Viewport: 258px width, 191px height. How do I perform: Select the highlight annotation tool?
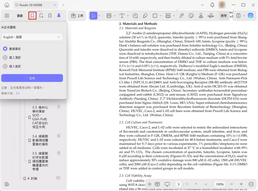point(109,15)
